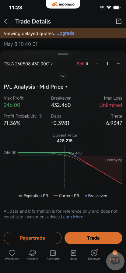Image resolution: width=126 pixels, height=273 pixels.
Task: Decrease quantity with minus button
Action: coord(97,64)
